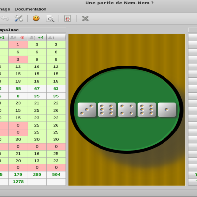Click the 30 in the +4 column
197x197 pixels.
[37, 139]
